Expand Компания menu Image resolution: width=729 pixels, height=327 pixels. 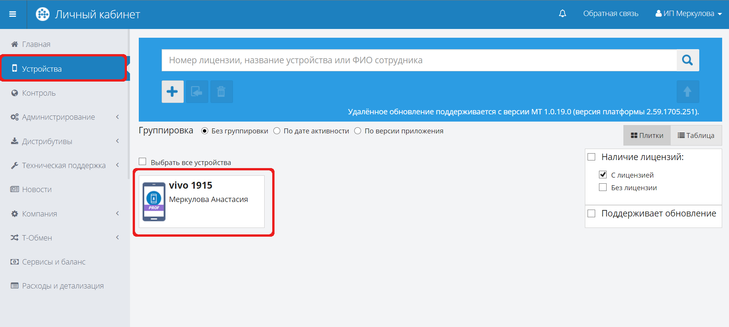64,214
